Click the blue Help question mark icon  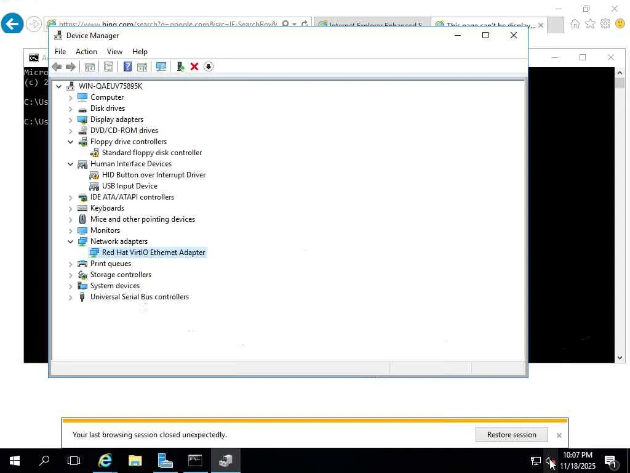tap(127, 67)
